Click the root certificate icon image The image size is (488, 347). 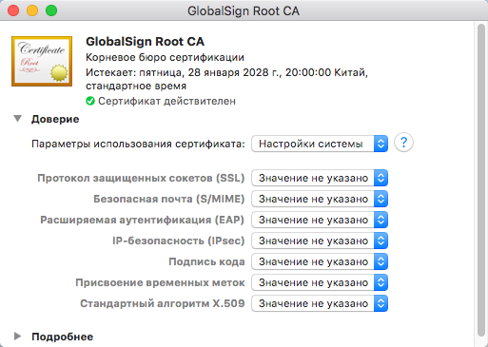click(42, 61)
